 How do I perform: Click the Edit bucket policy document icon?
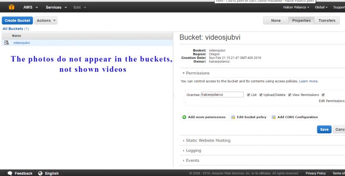click(233, 117)
